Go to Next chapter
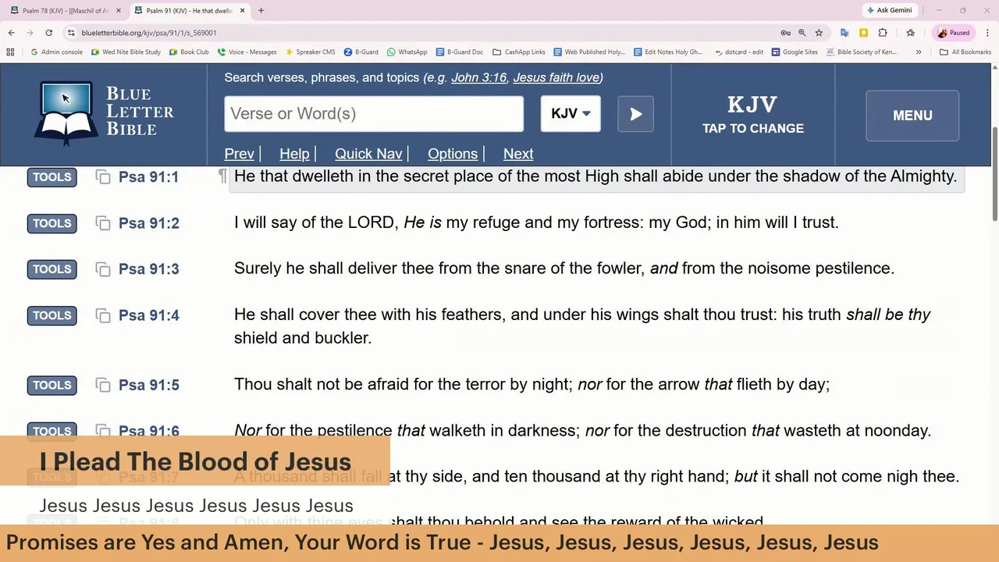This screenshot has height=562, width=999. [x=518, y=154]
